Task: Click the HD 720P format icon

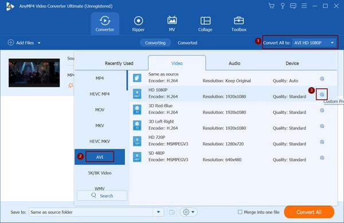Action: [x=137, y=141]
